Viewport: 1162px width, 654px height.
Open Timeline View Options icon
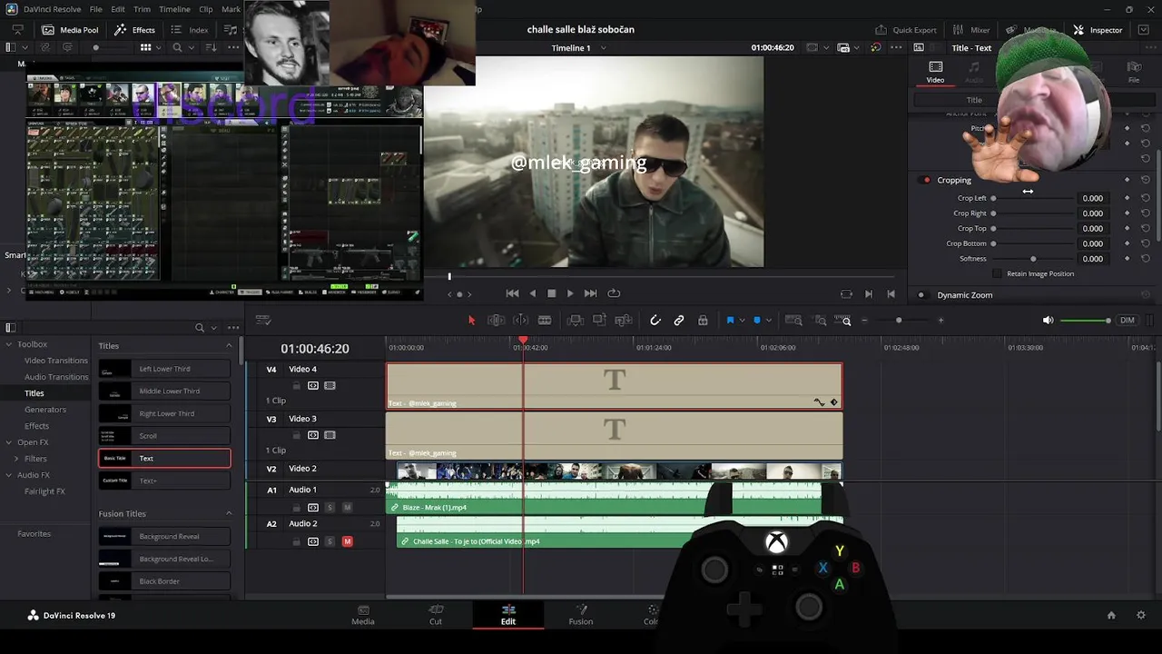(263, 320)
